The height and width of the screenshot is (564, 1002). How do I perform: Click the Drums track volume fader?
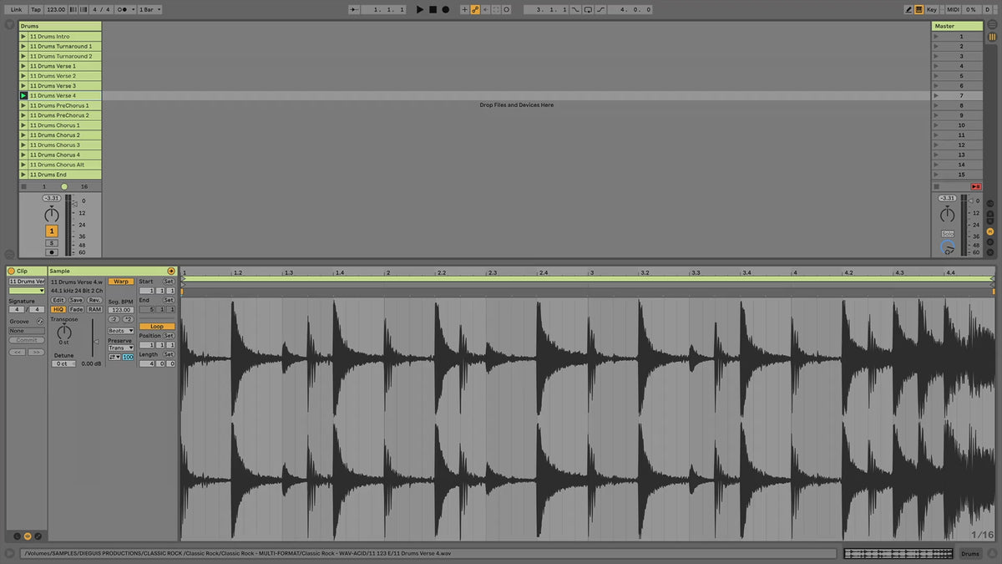(x=74, y=204)
